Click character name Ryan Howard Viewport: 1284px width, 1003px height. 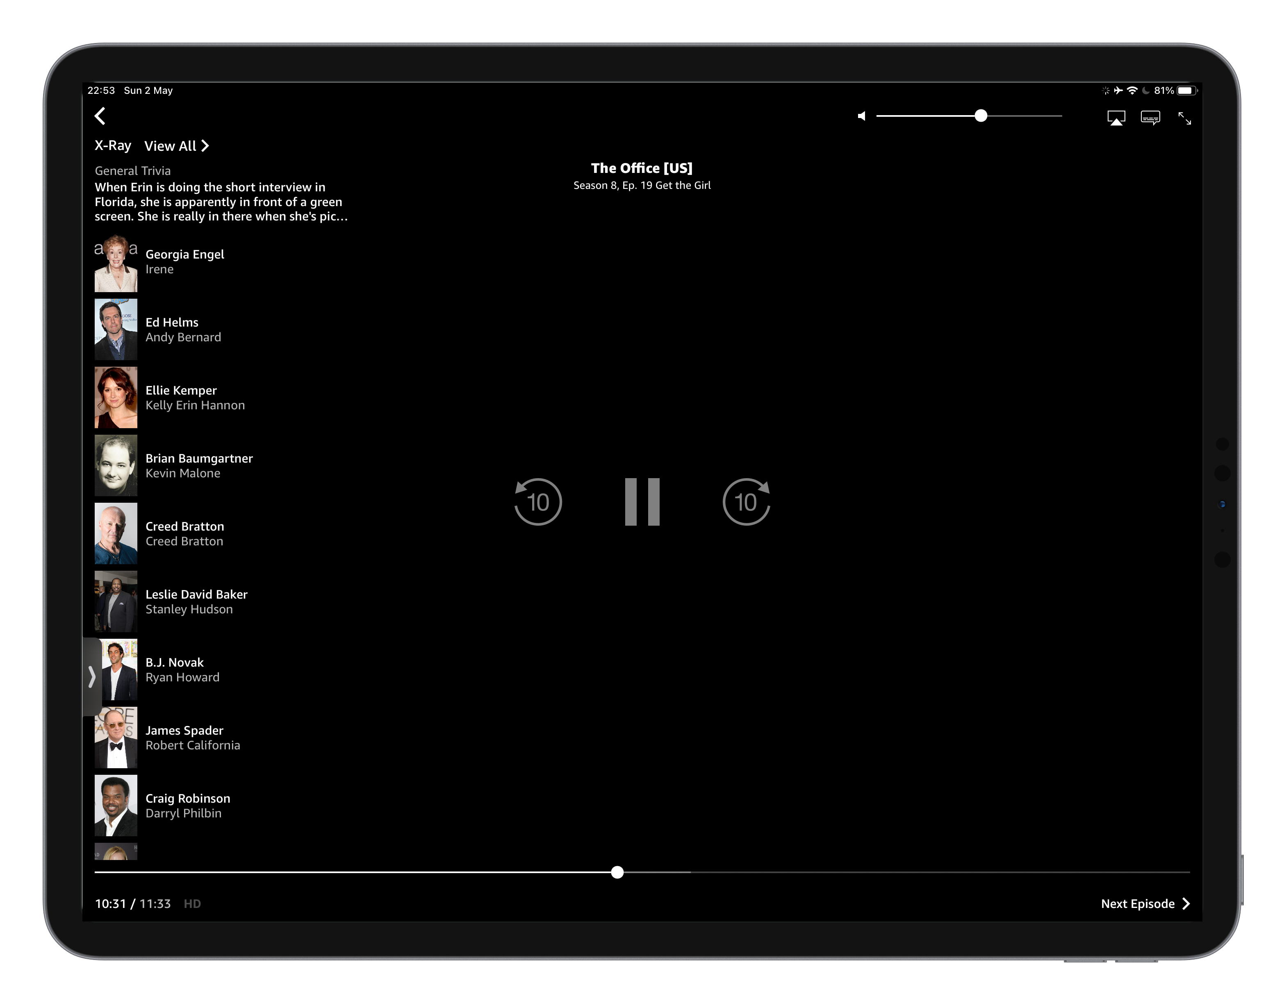pyautogui.click(x=182, y=678)
